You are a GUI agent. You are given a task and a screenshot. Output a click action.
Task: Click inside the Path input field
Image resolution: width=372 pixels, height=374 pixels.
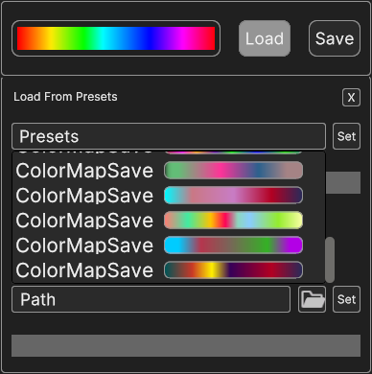coord(151,299)
